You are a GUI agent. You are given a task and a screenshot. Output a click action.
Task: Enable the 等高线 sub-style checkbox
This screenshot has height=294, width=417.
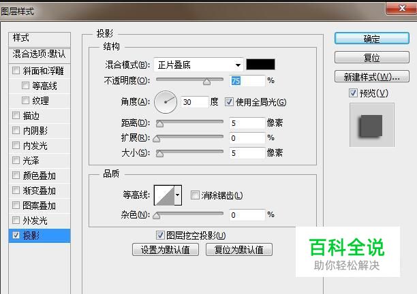[x=25, y=86]
